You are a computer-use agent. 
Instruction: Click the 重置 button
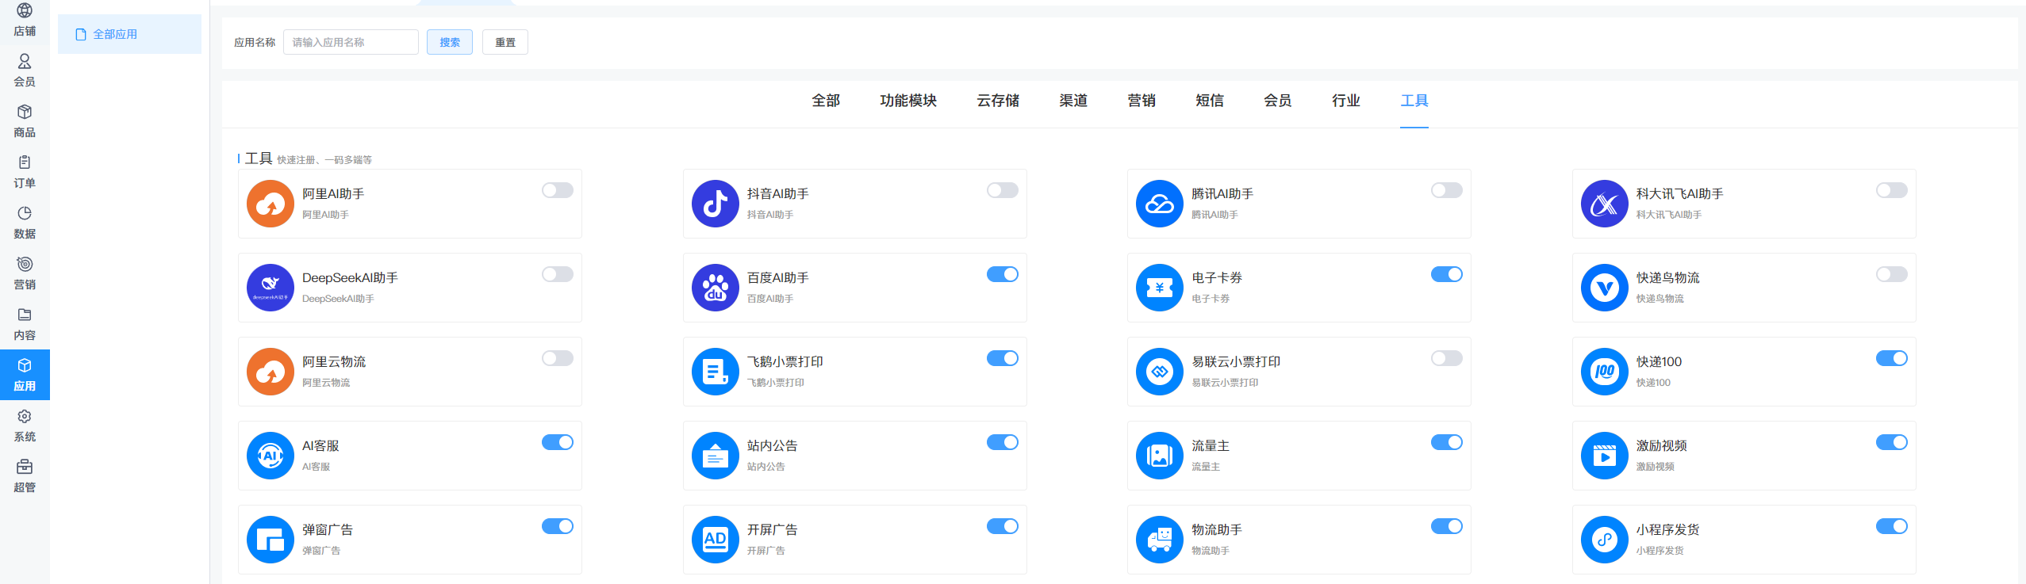tap(505, 42)
